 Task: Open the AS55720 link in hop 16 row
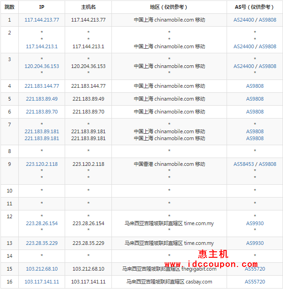(255, 282)
